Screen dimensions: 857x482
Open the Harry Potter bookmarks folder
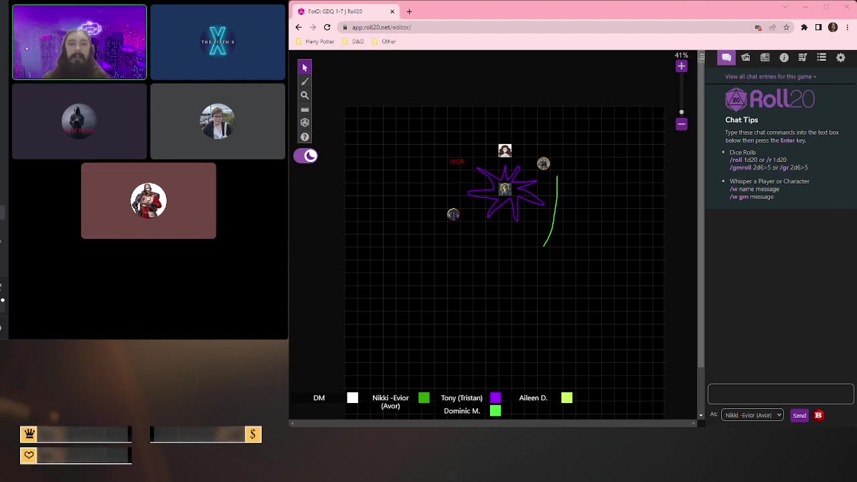(315, 42)
